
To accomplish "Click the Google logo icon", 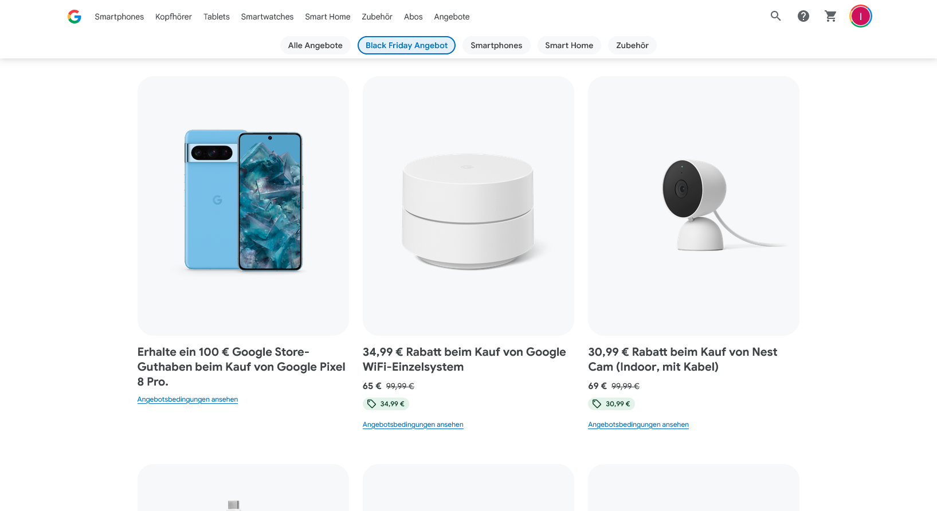I will (x=75, y=17).
